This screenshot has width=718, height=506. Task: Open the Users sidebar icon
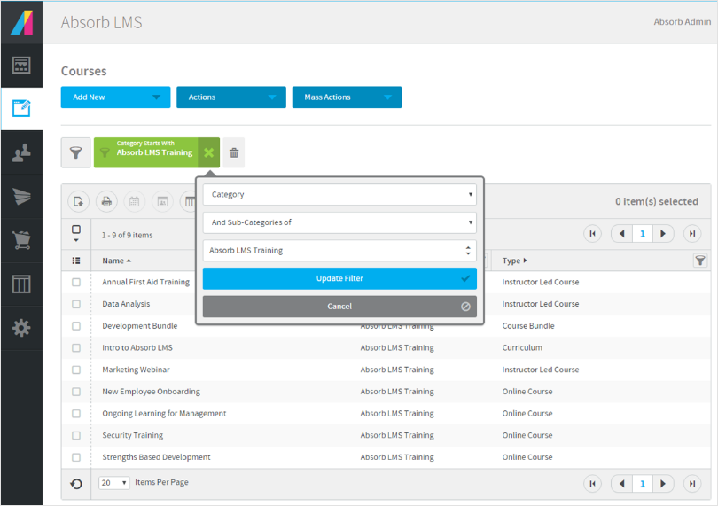[x=21, y=152]
